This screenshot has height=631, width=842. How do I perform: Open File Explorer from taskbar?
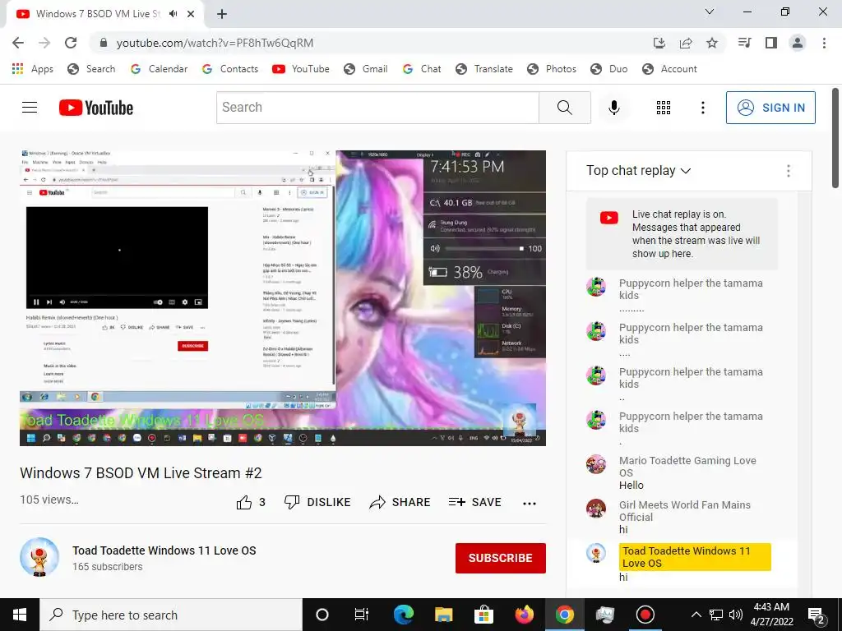click(443, 615)
